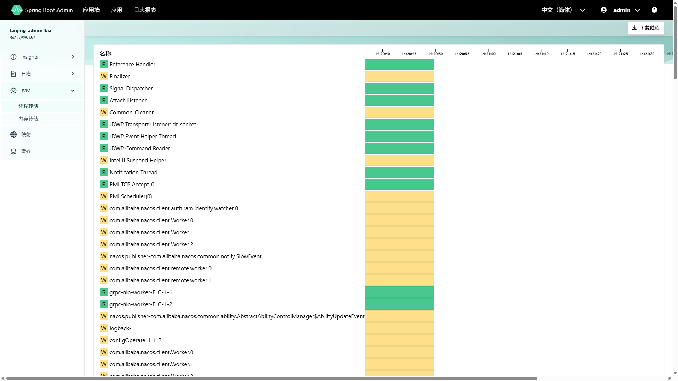The height and width of the screenshot is (381, 678).
Task: Click the 名称 column header
Action: click(x=105, y=54)
